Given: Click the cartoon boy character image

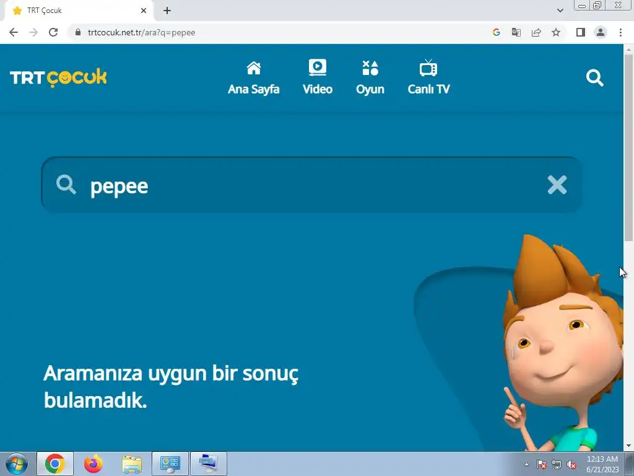Looking at the screenshot, I should [562, 343].
